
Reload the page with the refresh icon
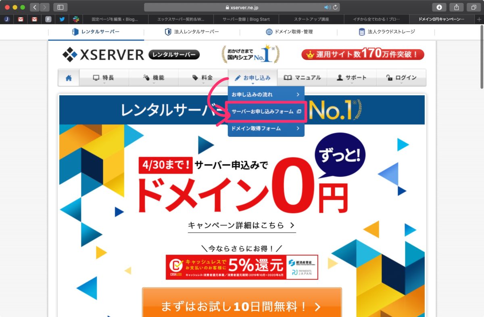[335, 7]
